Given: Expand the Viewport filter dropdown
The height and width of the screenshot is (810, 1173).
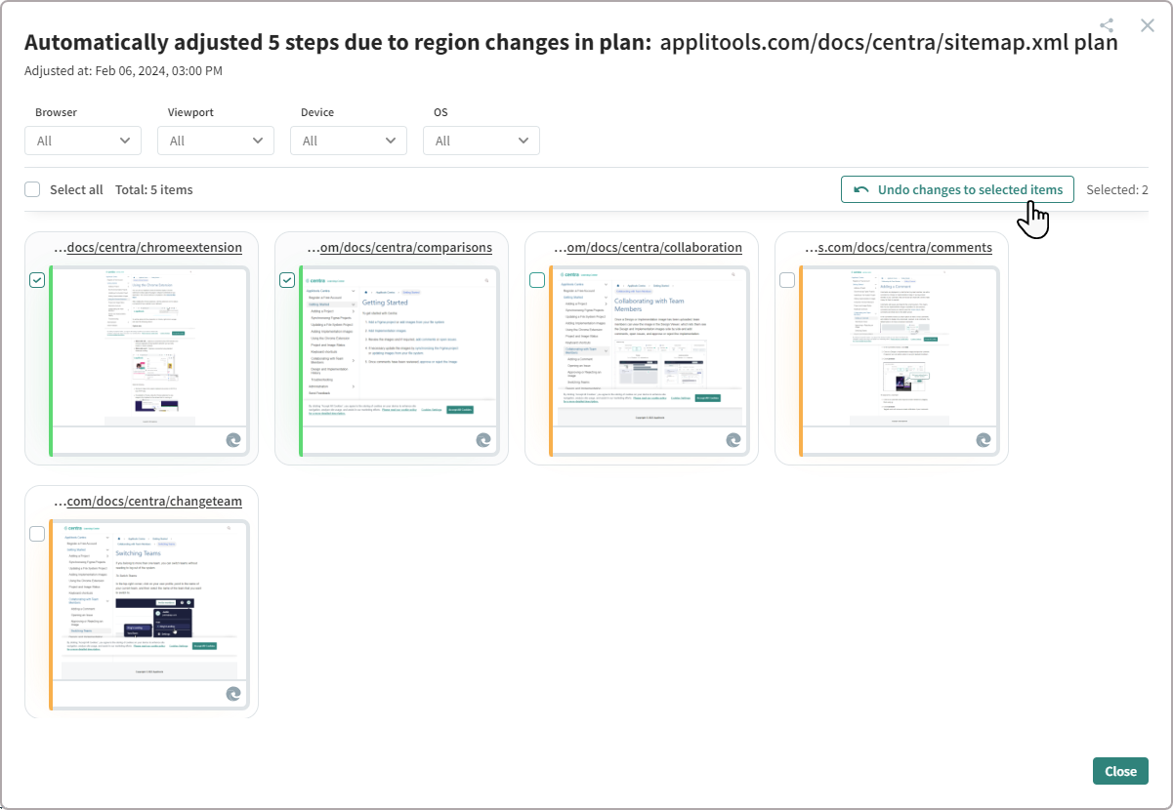Looking at the screenshot, I should (x=216, y=141).
